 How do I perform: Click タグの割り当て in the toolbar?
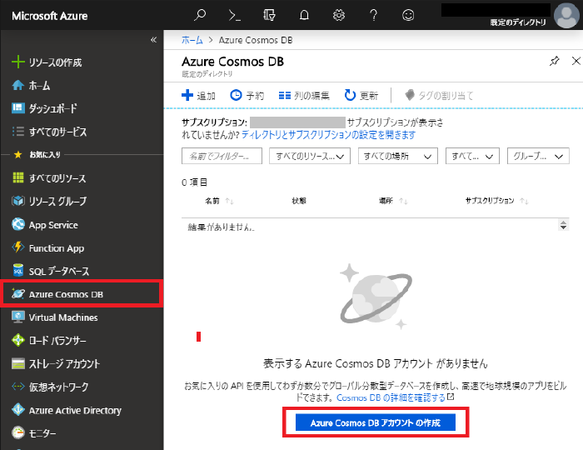(439, 96)
